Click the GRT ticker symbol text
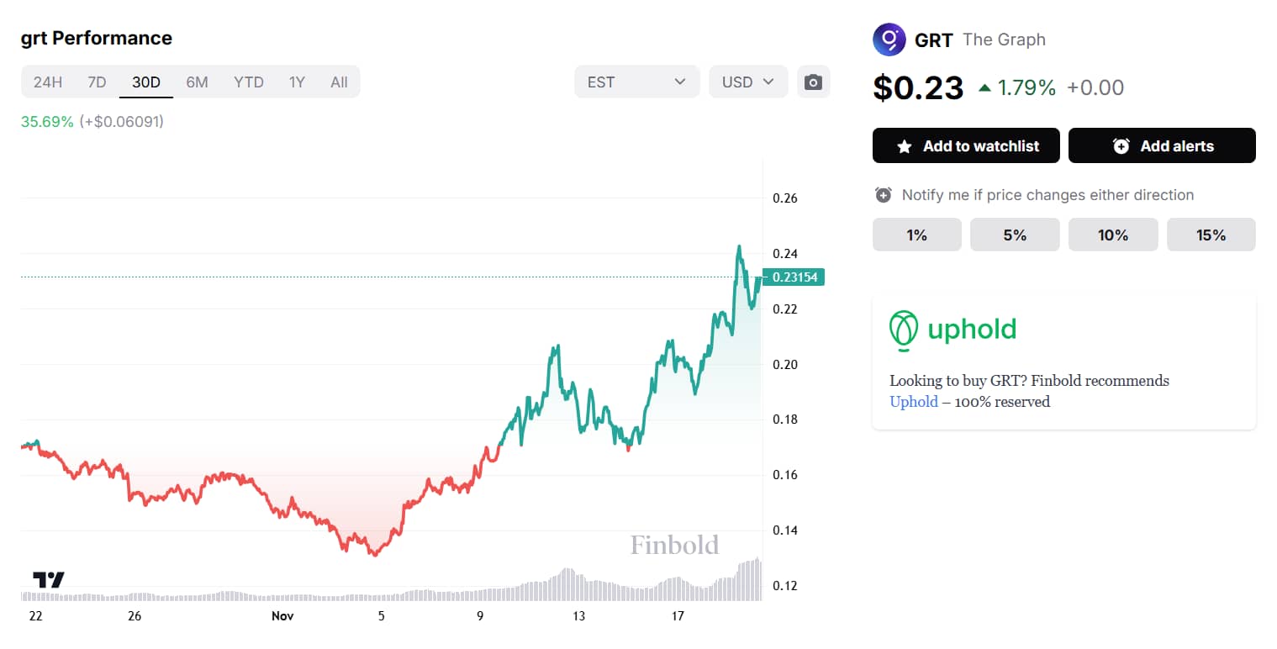 tap(933, 40)
